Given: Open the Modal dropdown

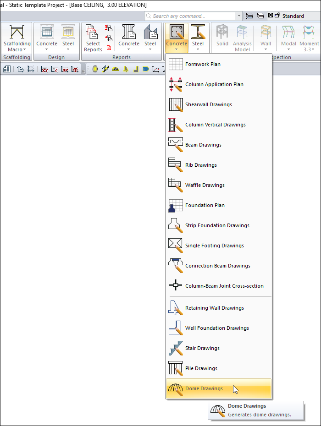Looking at the screenshot, I should (x=288, y=38).
